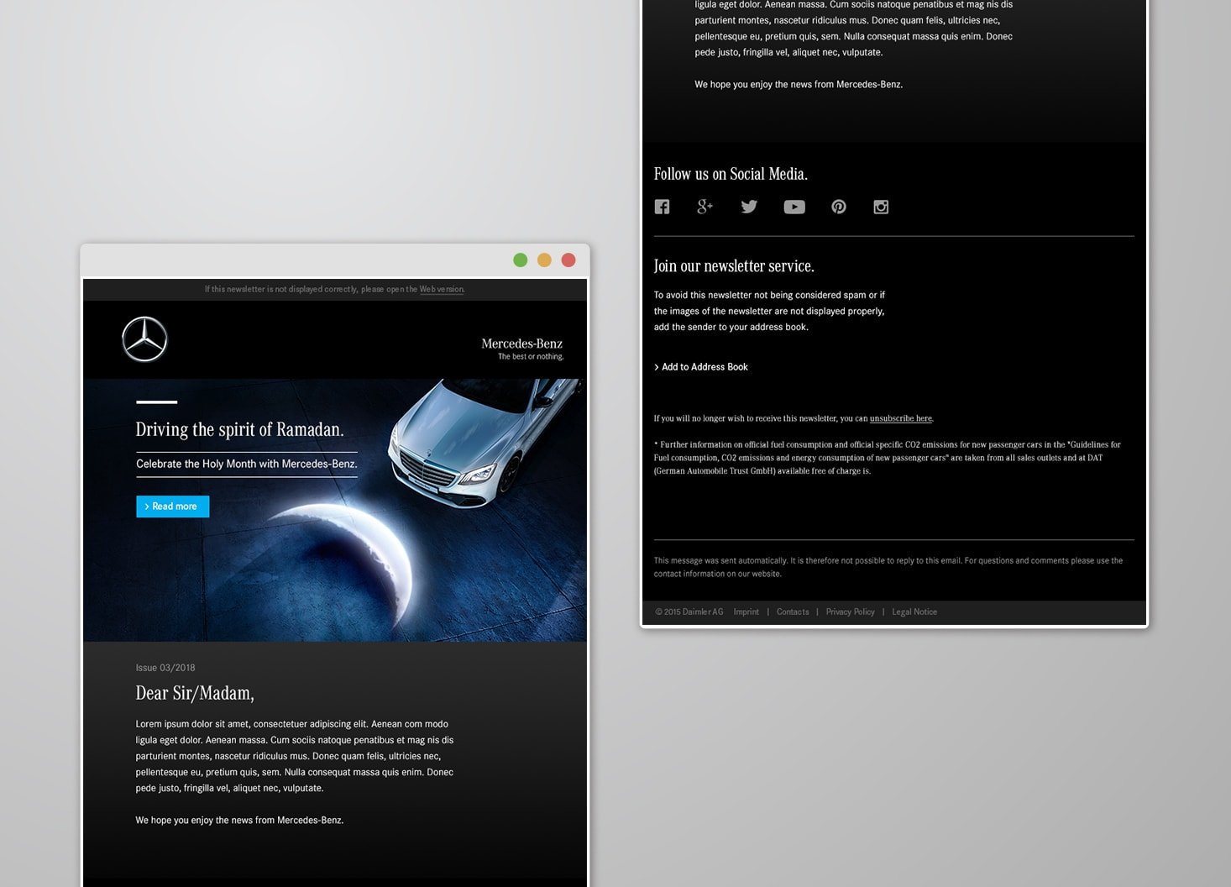Click the Join our newsletter service heading
The image size is (1231, 887).
[734, 266]
